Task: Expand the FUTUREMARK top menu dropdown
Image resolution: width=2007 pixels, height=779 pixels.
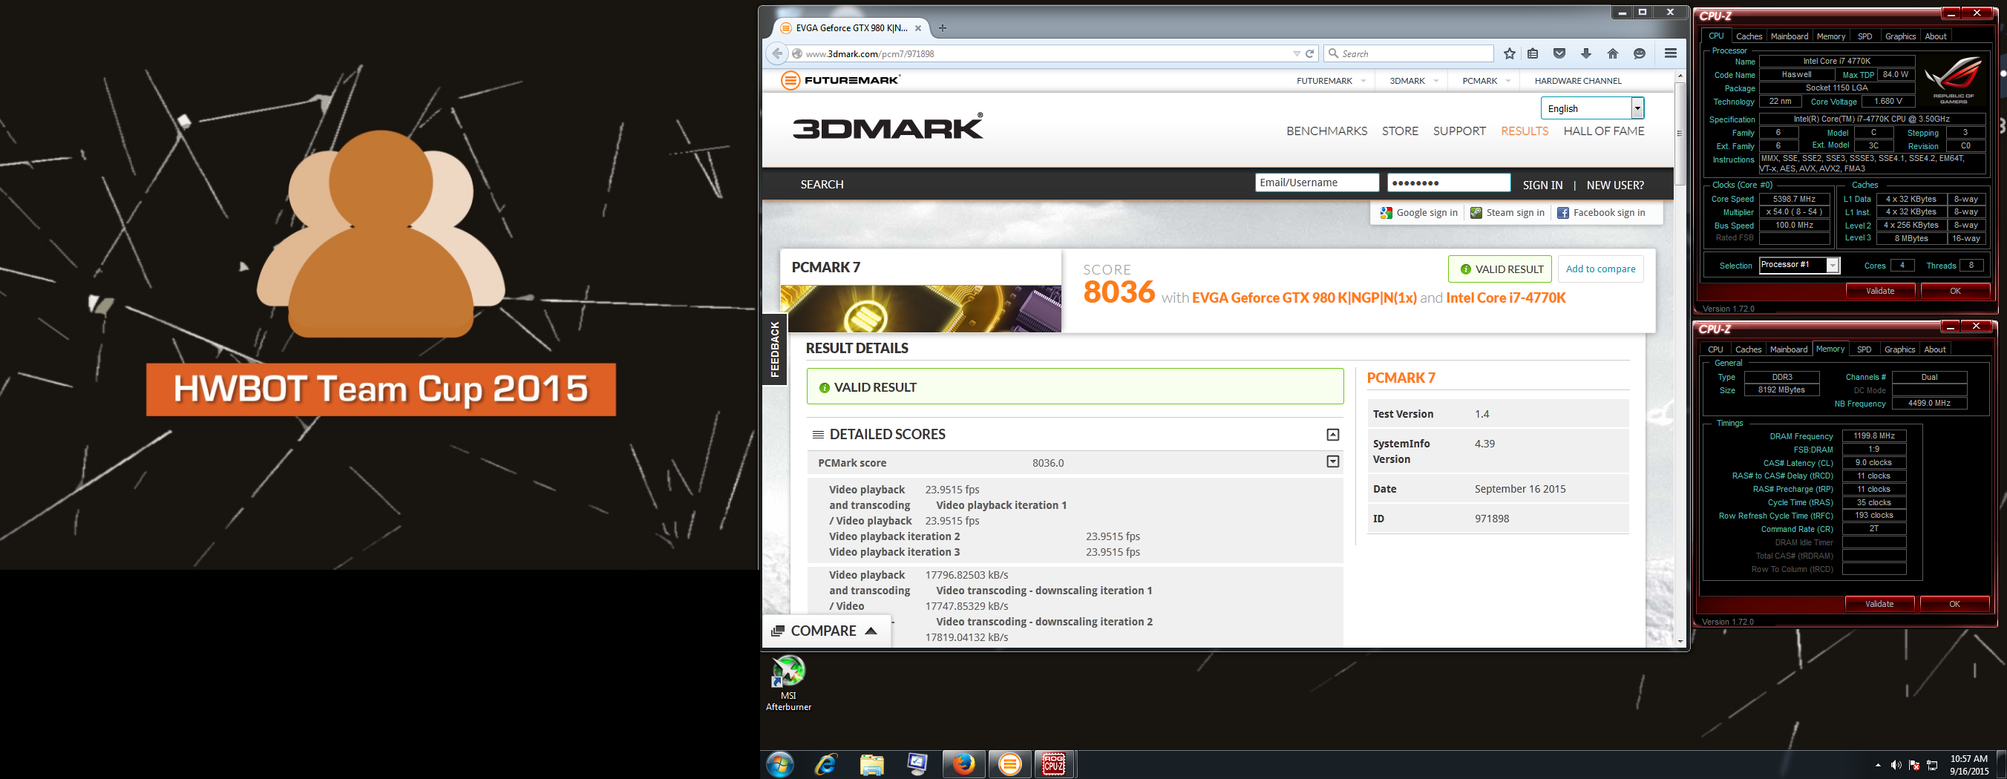Action: 1363,81
